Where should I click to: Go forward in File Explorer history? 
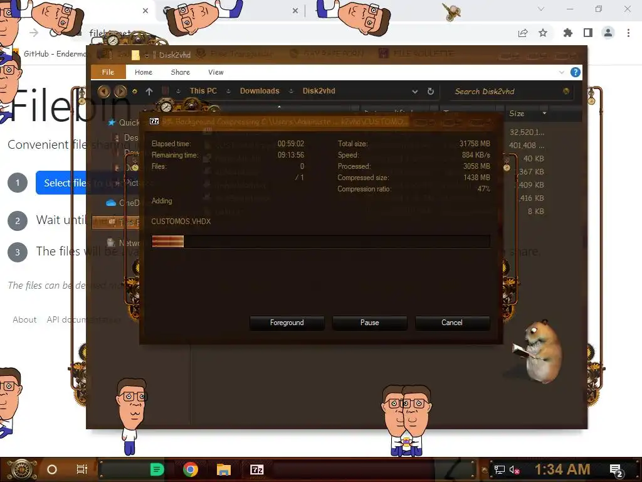[120, 91]
